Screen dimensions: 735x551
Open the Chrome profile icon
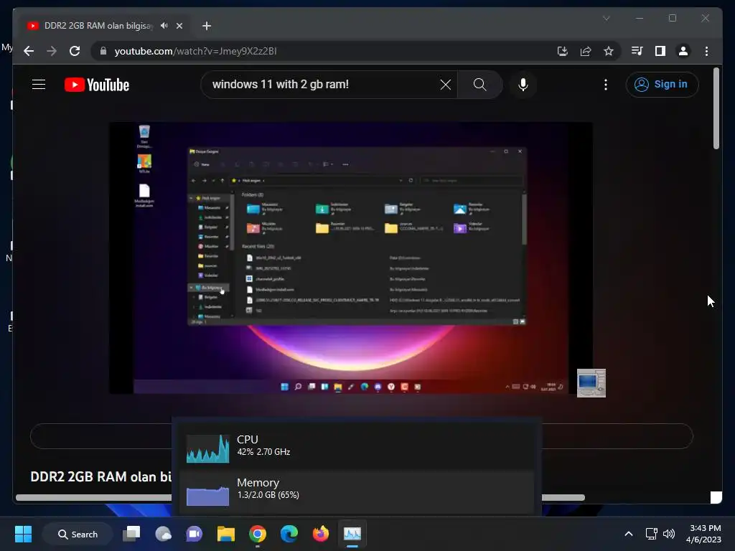[683, 51]
